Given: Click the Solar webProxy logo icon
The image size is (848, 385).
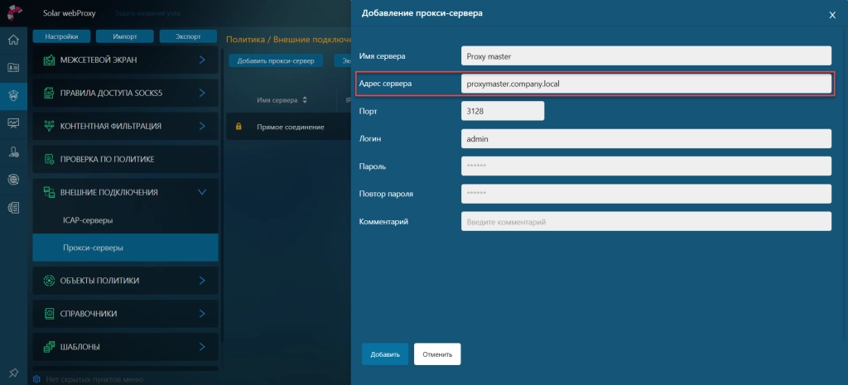Looking at the screenshot, I should (14, 12).
